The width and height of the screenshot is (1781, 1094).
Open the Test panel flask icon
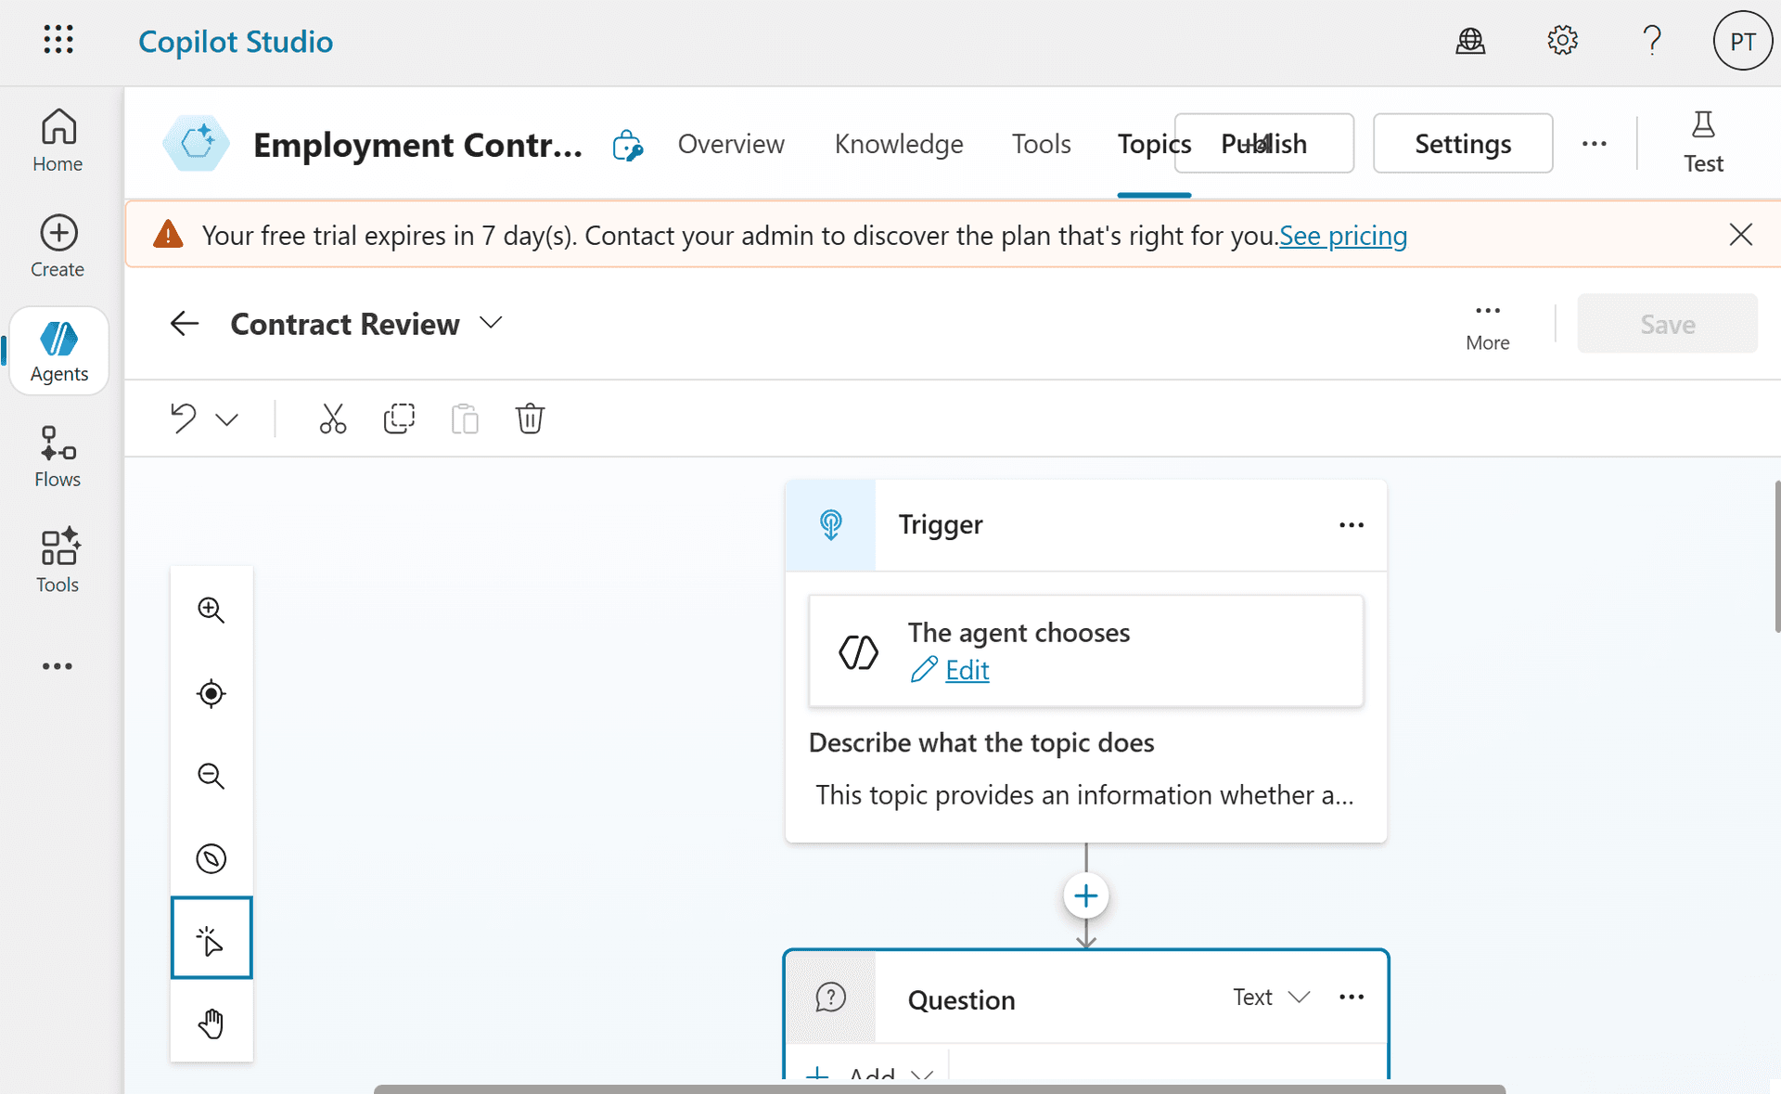click(x=1703, y=143)
